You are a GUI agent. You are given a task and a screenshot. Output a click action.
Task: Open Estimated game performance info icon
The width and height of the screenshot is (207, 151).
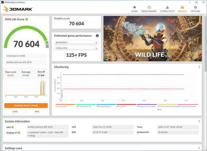pos(97,36)
